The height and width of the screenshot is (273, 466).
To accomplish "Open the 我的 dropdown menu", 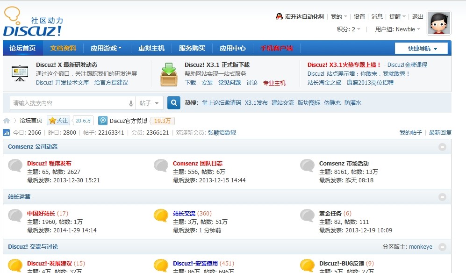I will point(339,17).
